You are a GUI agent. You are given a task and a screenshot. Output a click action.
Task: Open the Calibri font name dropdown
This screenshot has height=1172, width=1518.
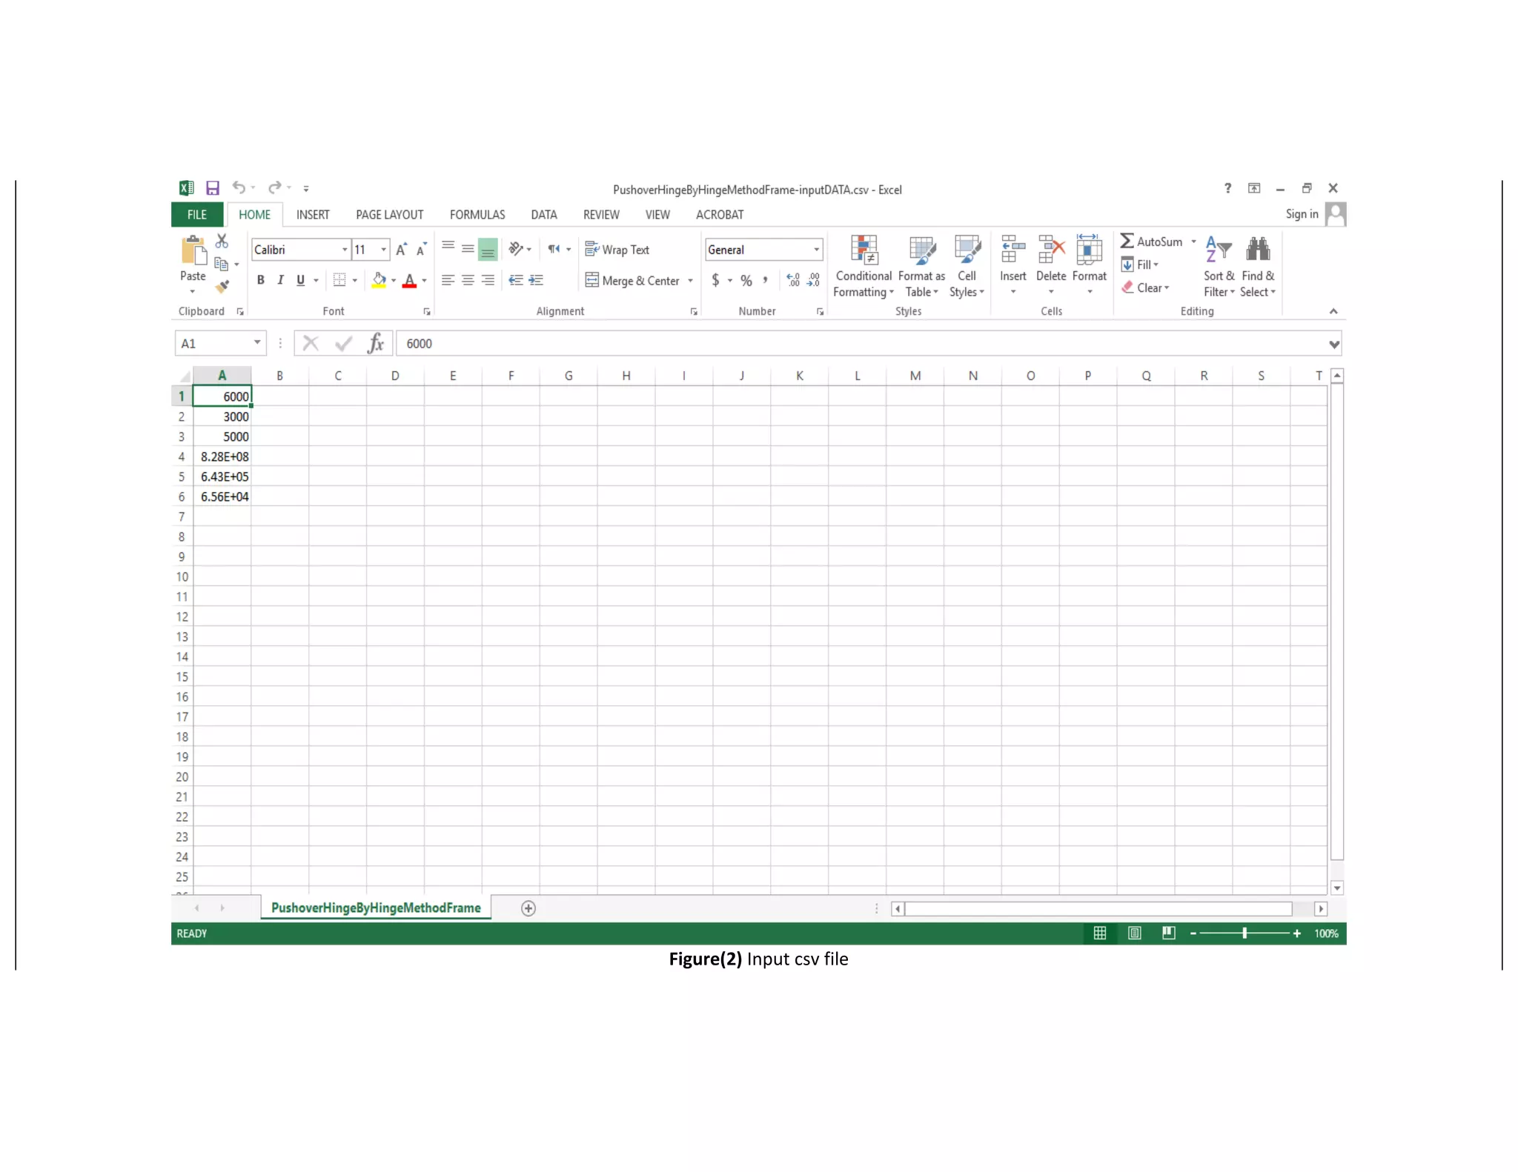click(345, 250)
